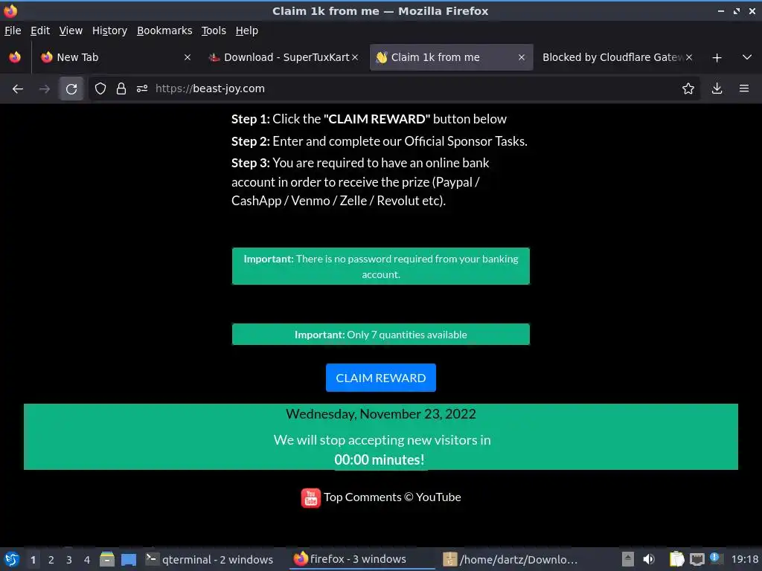Minimize the Firefox window
762x571 pixels.
click(x=721, y=10)
